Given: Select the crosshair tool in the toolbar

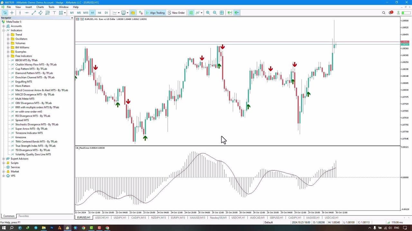Looking at the screenshot, I should pyautogui.click(x=12, y=13).
